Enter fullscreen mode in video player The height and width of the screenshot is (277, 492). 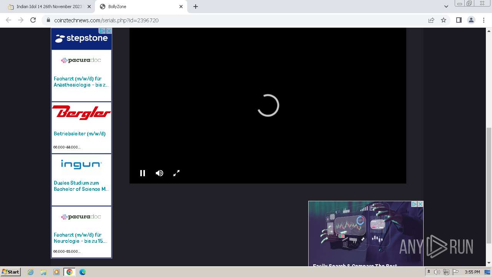(x=176, y=173)
